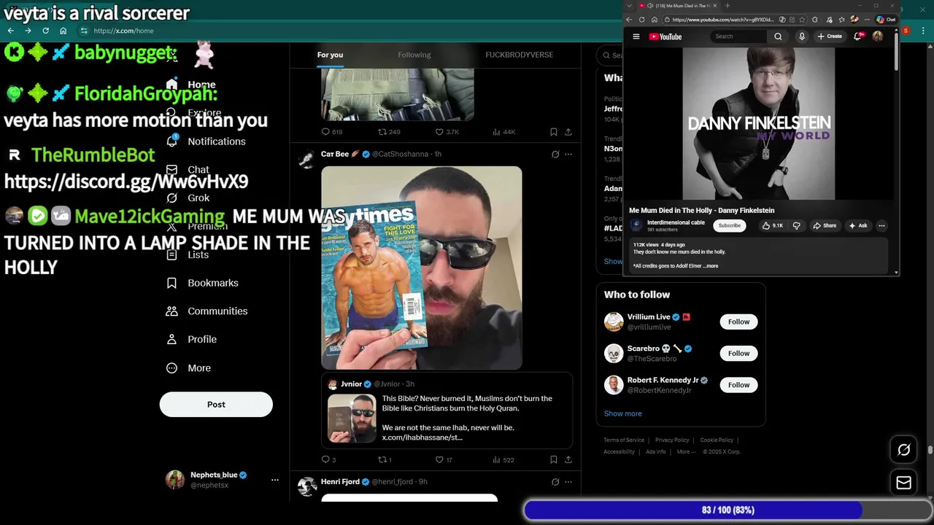Share the YouTube video
Screen dimensions: 934x525
825,226
